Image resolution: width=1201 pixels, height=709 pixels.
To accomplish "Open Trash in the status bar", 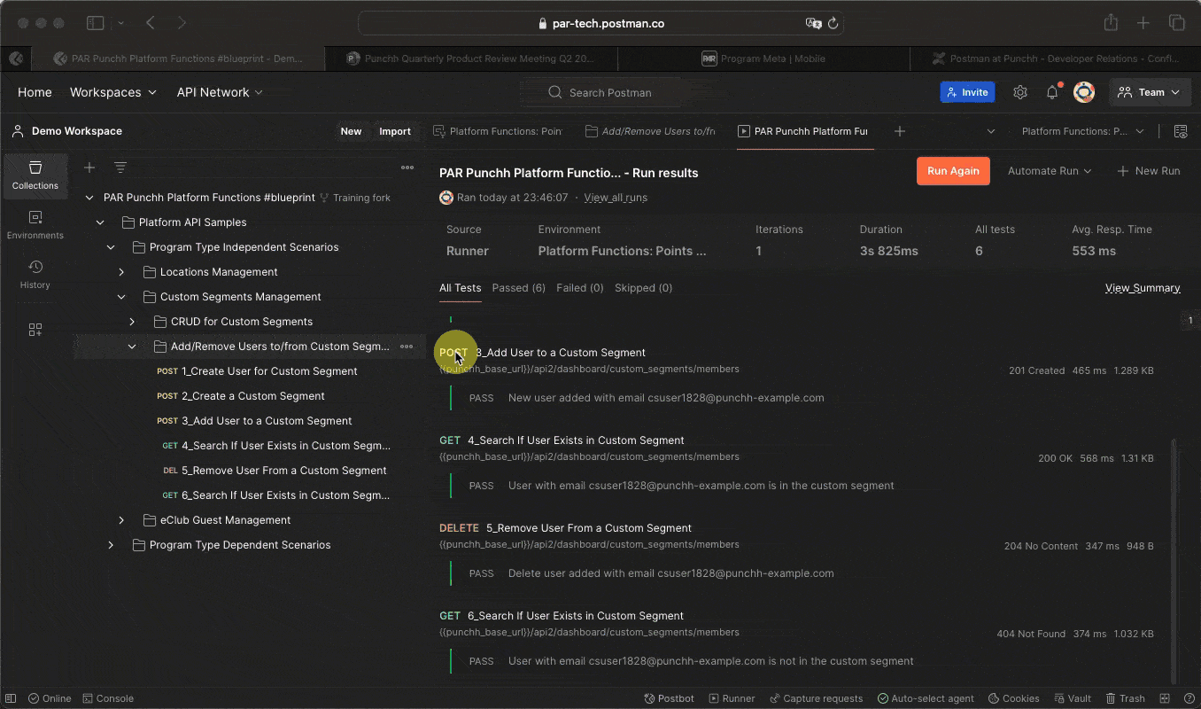I will (1125, 698).
